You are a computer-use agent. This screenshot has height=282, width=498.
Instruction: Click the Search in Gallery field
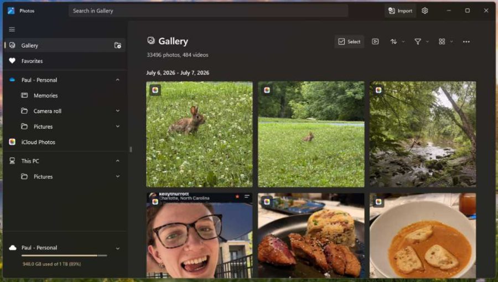point(209,11)
